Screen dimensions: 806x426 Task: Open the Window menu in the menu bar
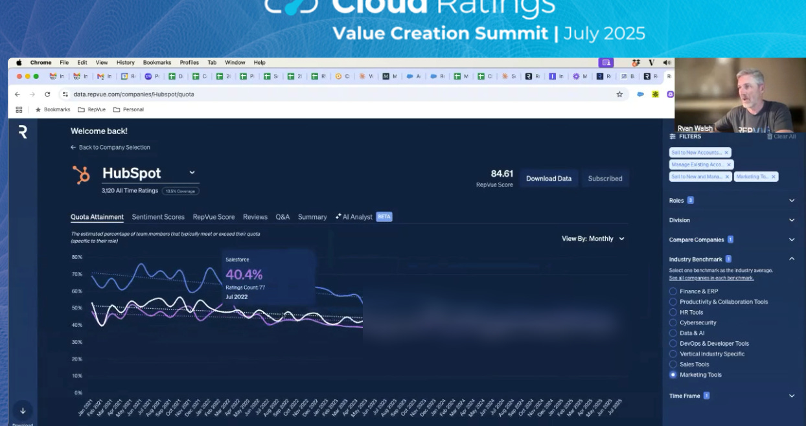tap(235, 63)
